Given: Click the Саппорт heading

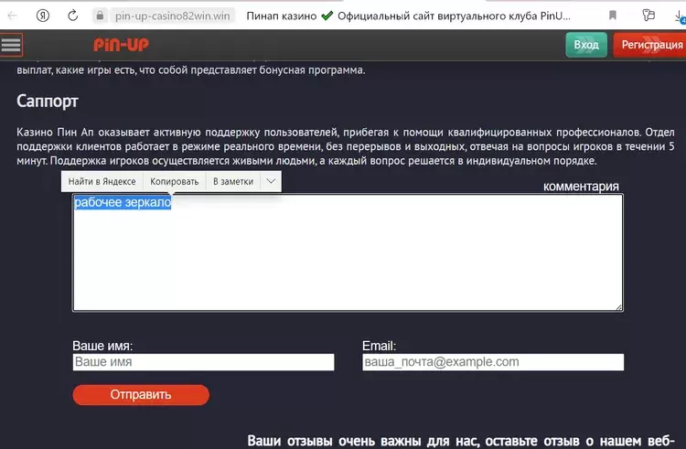Looking at the screenshot, I should tap(48, 101).
